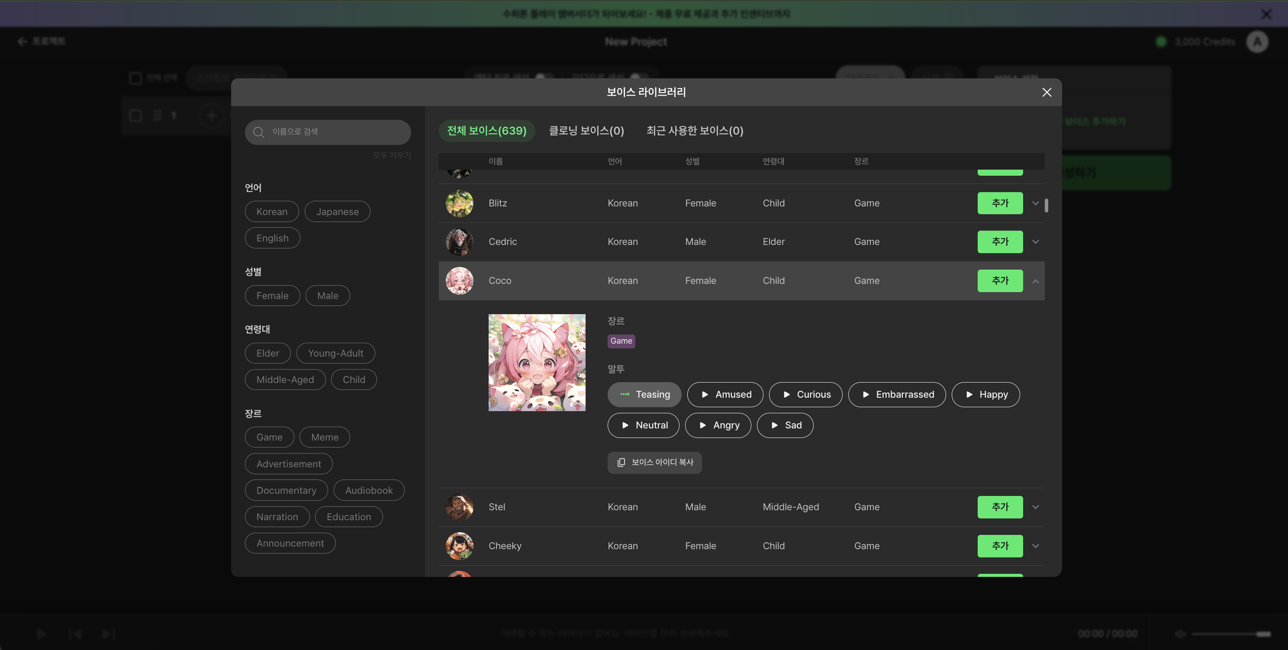Add Cedric voice to project
The width and height of the screenshot is (1288, 650).
1000,242
